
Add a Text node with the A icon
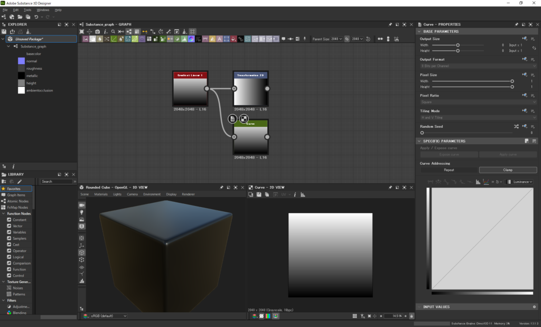click(x=219, y=39)
